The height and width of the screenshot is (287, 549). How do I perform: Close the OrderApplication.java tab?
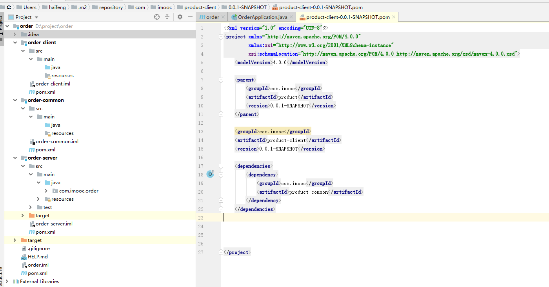click(x=291, y=17)
